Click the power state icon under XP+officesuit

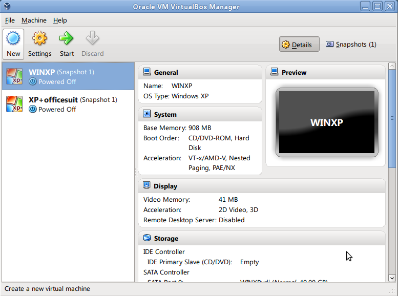click(x=32, y=109)
